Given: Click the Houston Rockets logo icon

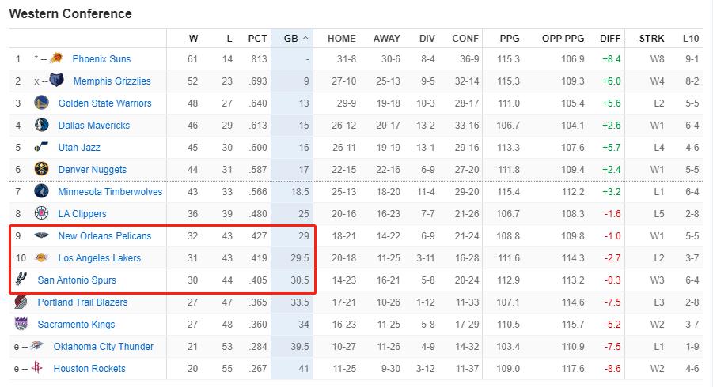Looking at the screenshot, I should [x=37, y=367].
